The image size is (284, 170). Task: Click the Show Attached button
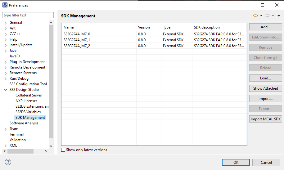pos(265,88)
